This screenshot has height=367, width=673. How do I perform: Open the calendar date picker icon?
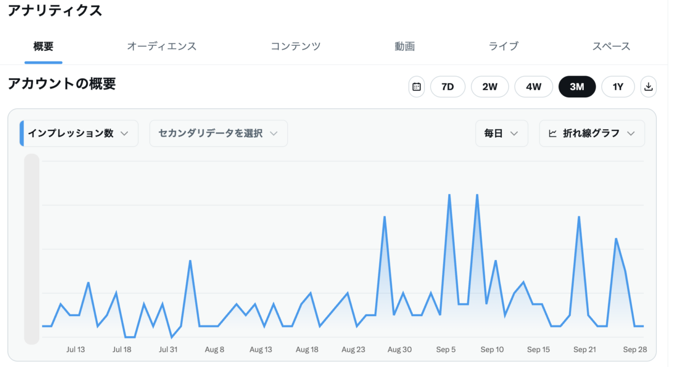417,87
